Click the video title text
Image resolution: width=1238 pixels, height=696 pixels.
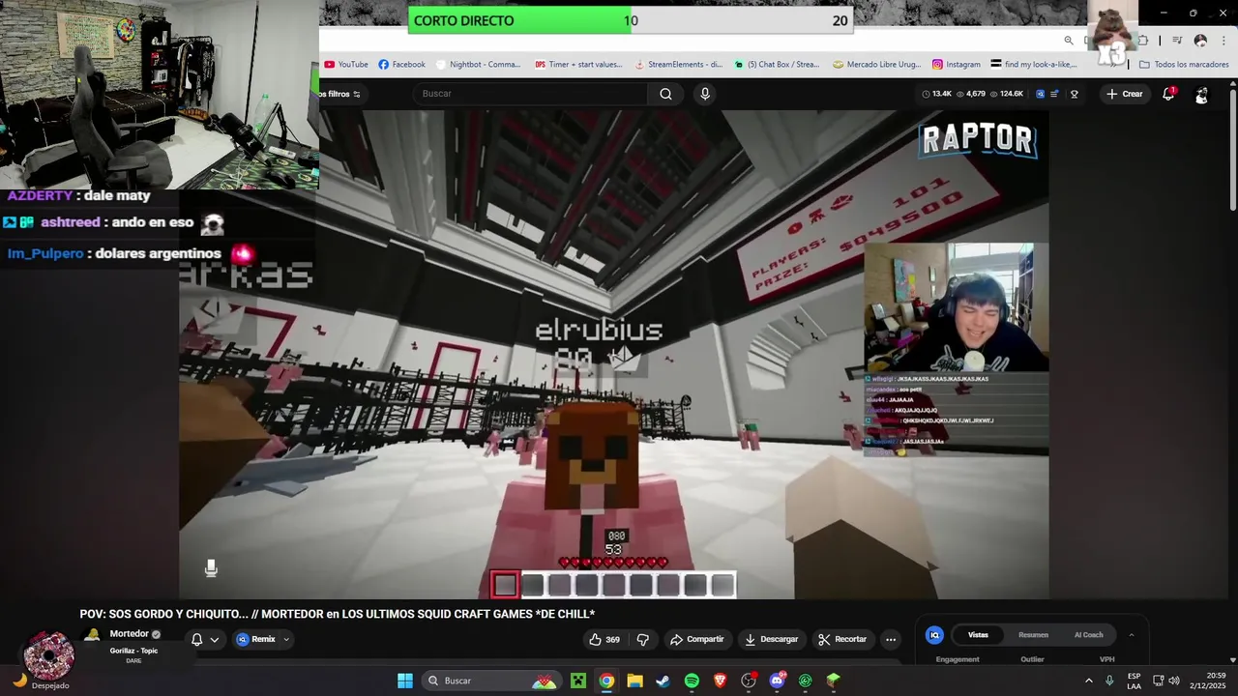(x=337, y=614)
